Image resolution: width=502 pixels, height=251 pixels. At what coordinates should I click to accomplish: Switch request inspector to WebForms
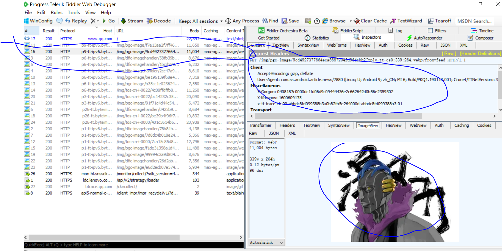pyautogui.click(x=337, y=45)
